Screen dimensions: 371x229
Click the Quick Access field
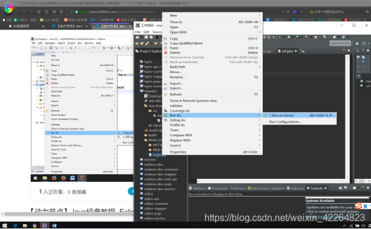(x=340, y=43)
